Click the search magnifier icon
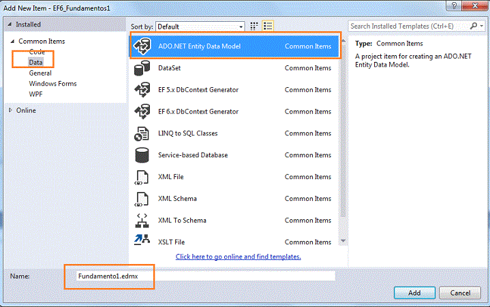 pyautogui.click(x=474, y=26)
